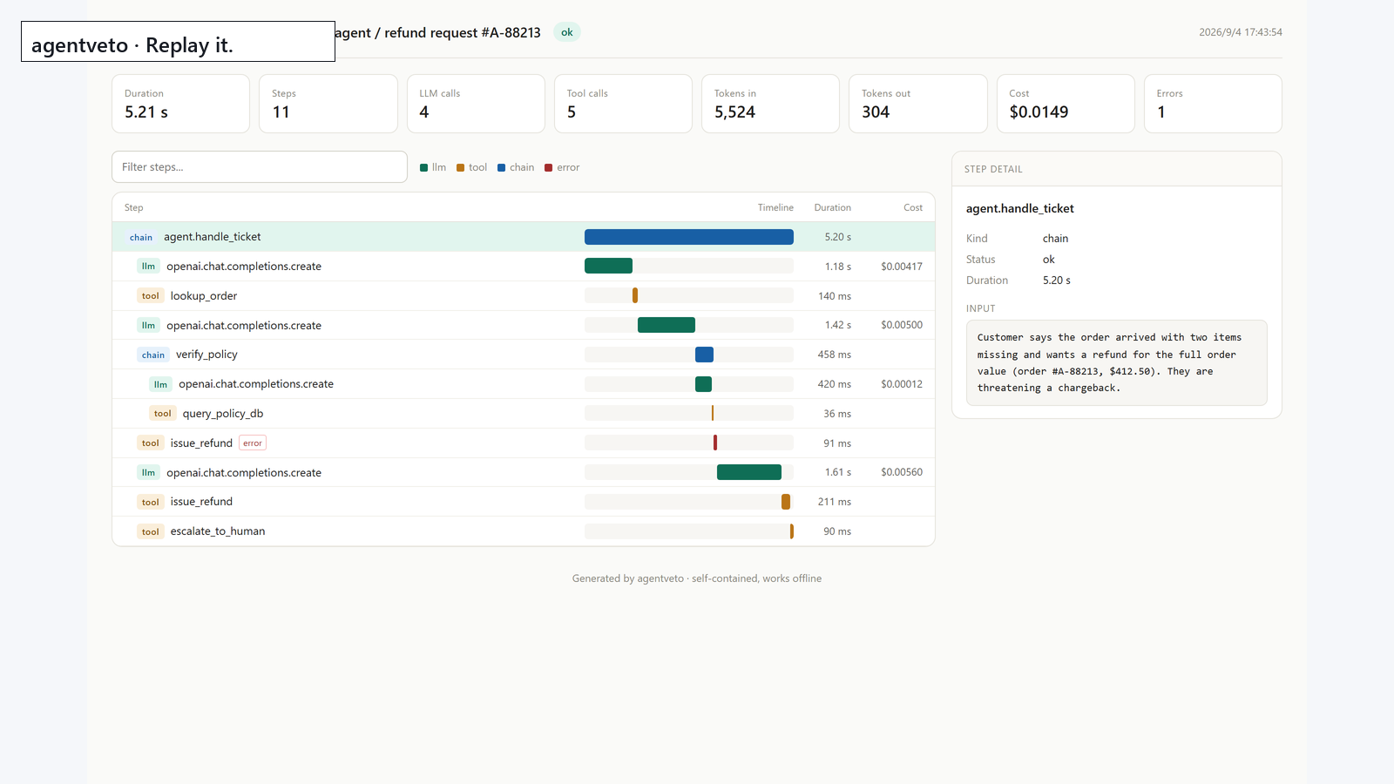Click the error legend item above the table
1394x784 pixels.
coord(562,167)
